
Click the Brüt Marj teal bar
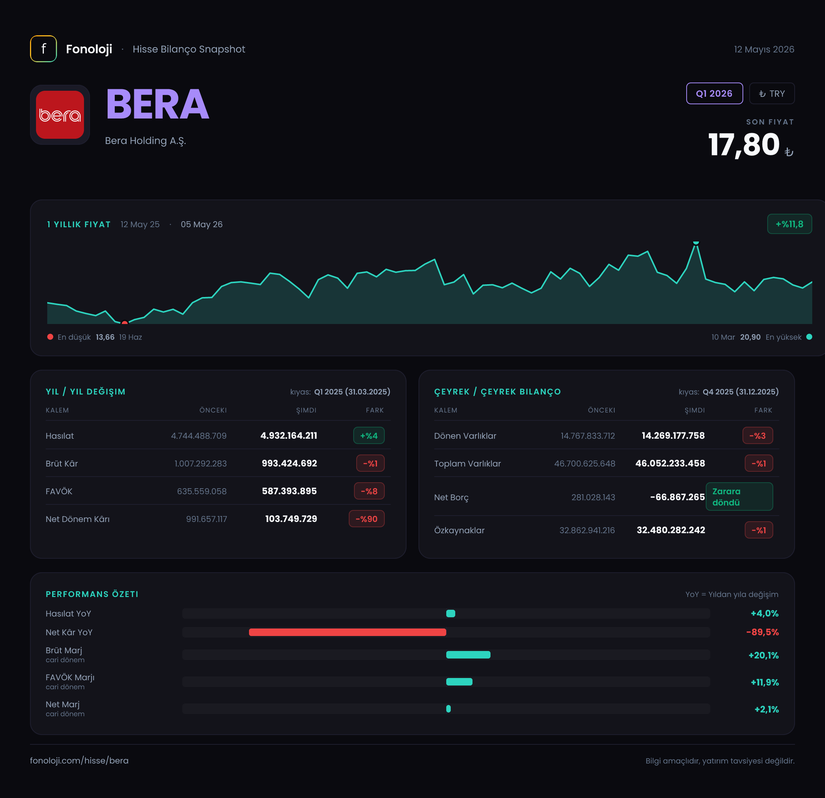point(468,655)
